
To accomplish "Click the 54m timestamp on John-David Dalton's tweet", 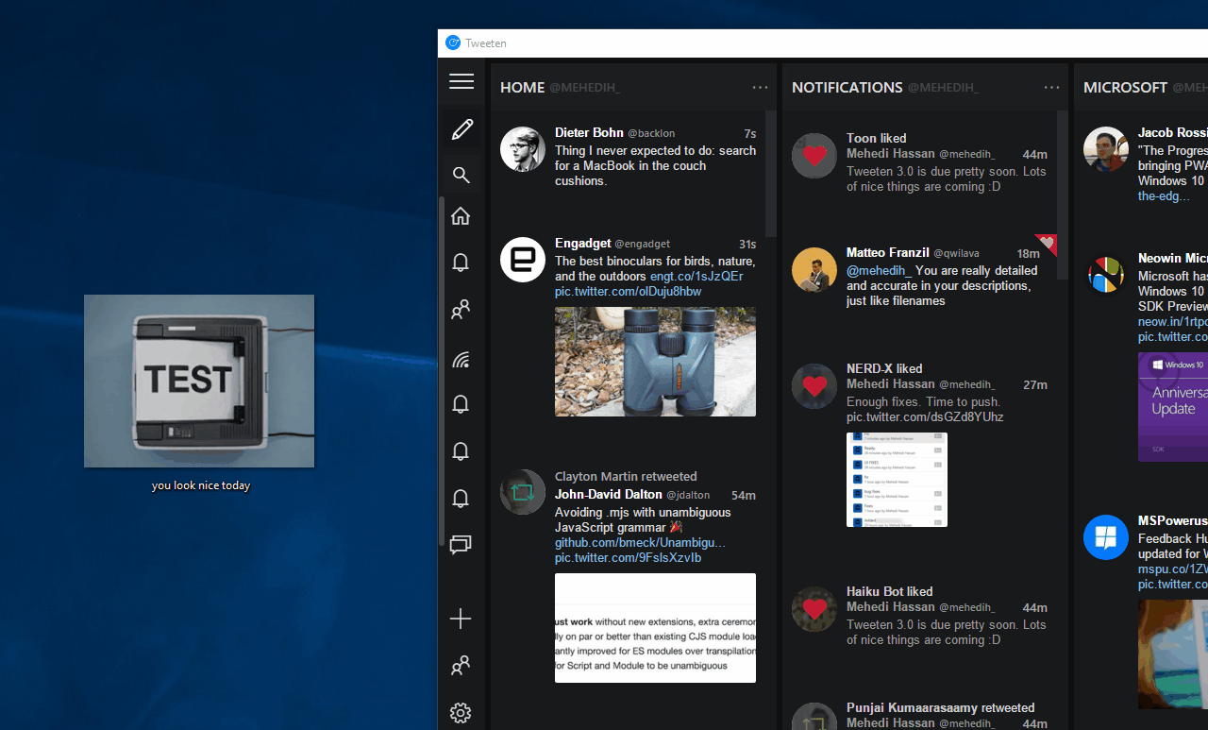I will [x=744, y=496].
